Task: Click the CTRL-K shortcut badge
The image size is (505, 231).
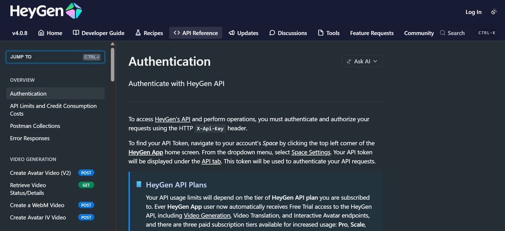Action: (x=487, y=33)
